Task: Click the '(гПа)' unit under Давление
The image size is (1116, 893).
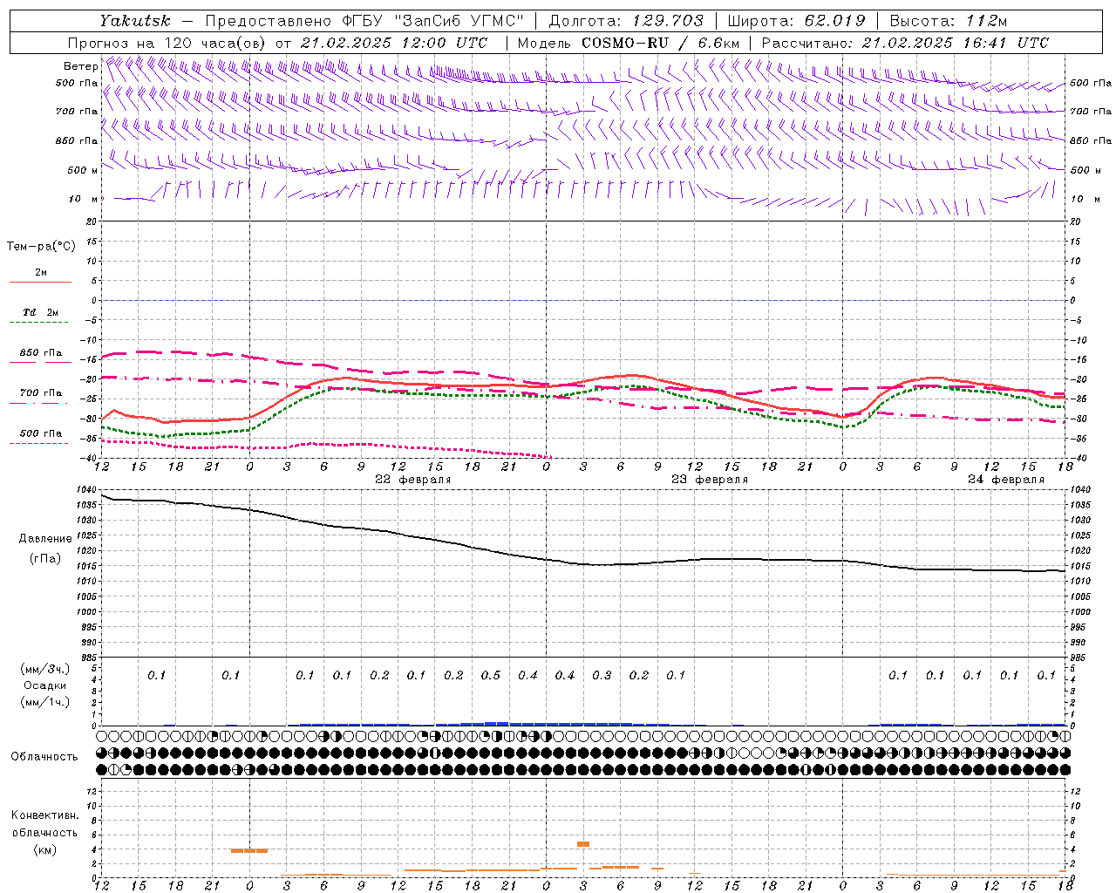Action: point(45,558)
